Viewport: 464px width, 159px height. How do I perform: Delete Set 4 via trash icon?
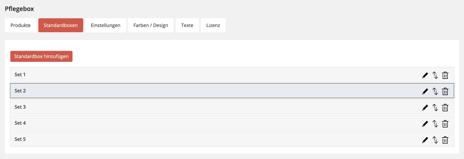coord(445,124)
